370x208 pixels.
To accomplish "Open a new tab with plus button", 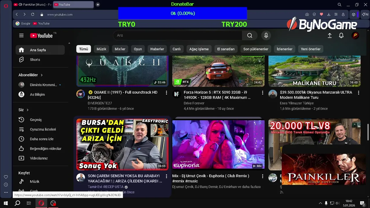I will (98, 5).
